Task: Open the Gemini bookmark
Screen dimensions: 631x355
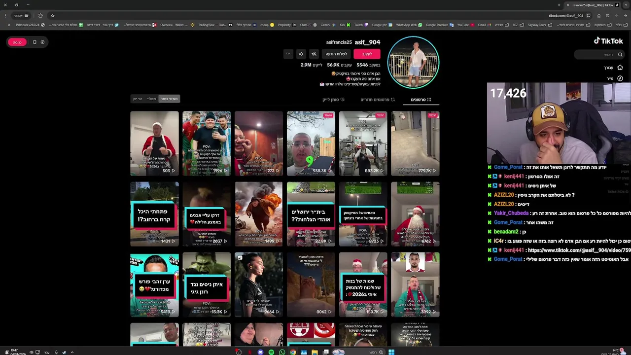Action: (328, 25)
